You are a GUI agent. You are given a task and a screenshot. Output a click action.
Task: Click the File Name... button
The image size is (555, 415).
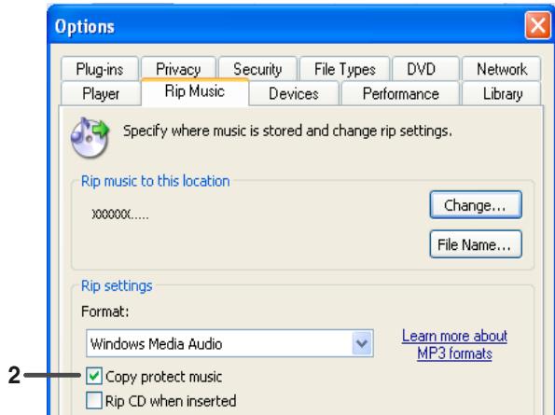tap(476, 244)
